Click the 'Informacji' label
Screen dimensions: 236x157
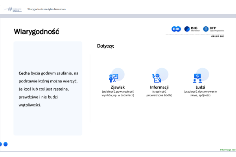tap(159, 87)
